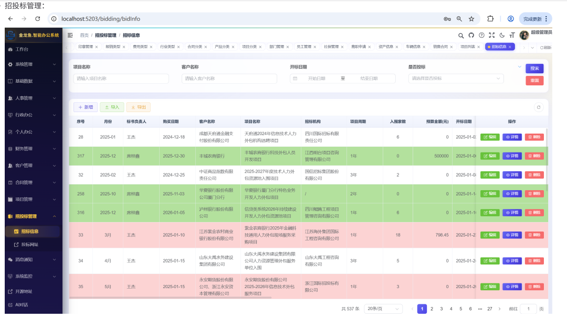Enter fullscreen using the expand icon

(492, 35)
